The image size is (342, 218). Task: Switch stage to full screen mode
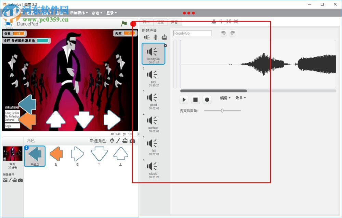point(8,23)
